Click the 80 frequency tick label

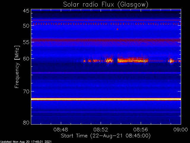click(26, 122)
